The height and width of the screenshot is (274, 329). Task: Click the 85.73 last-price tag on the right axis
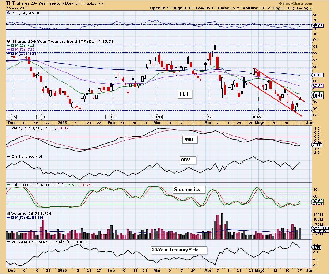click(317, 97)
